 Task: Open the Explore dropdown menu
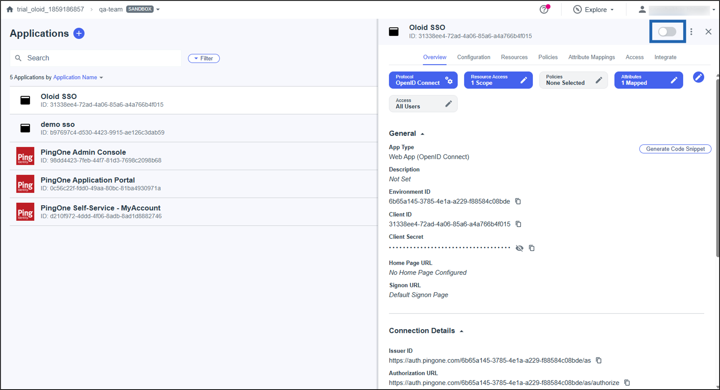click(593, 10)
